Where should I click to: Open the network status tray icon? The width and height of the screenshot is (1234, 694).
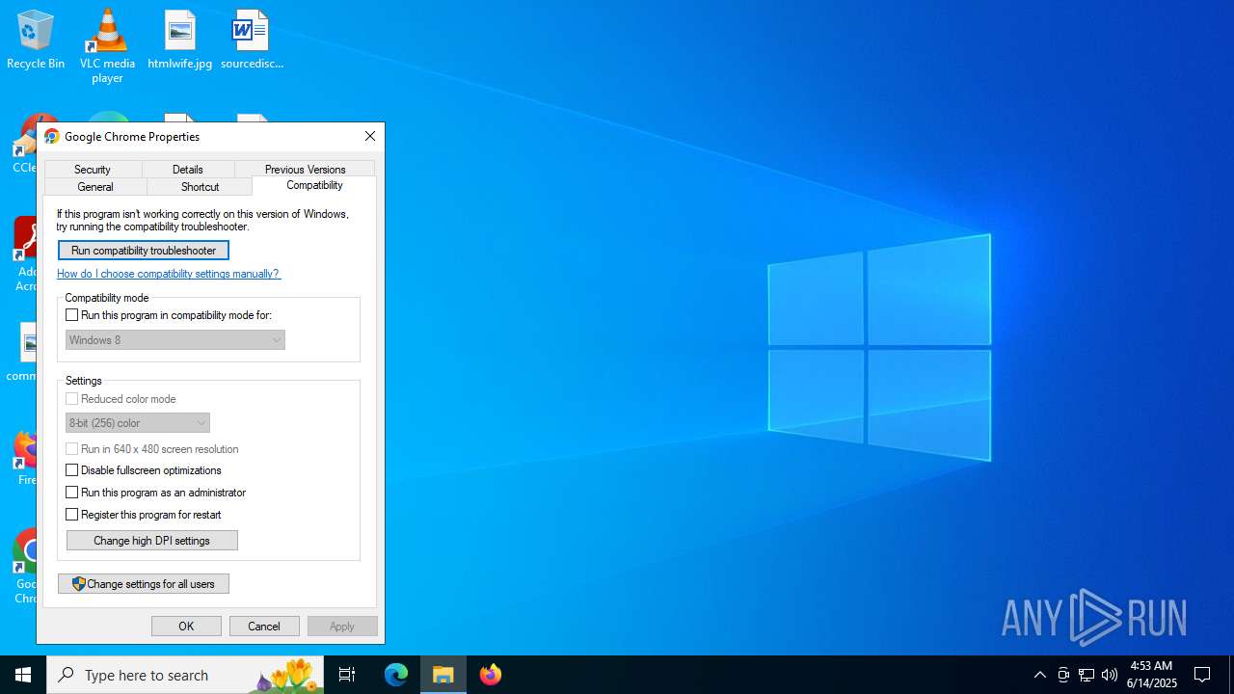point(1086,675)
